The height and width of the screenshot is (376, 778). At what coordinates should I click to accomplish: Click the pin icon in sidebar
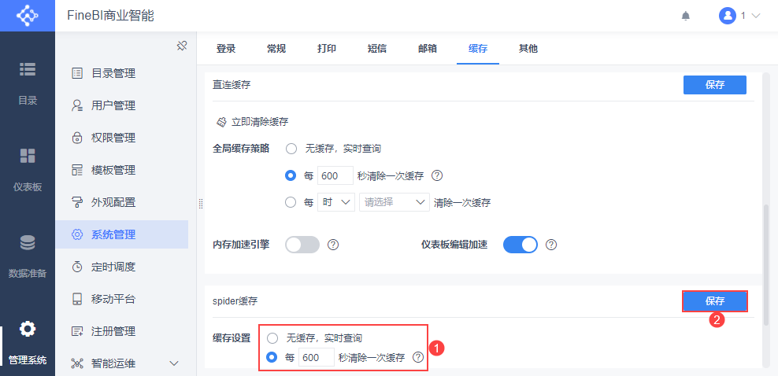coord(181,46)
